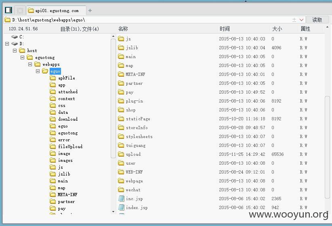Open the pay folder icon in file list

pyautogui.click(x=121, y=92)
